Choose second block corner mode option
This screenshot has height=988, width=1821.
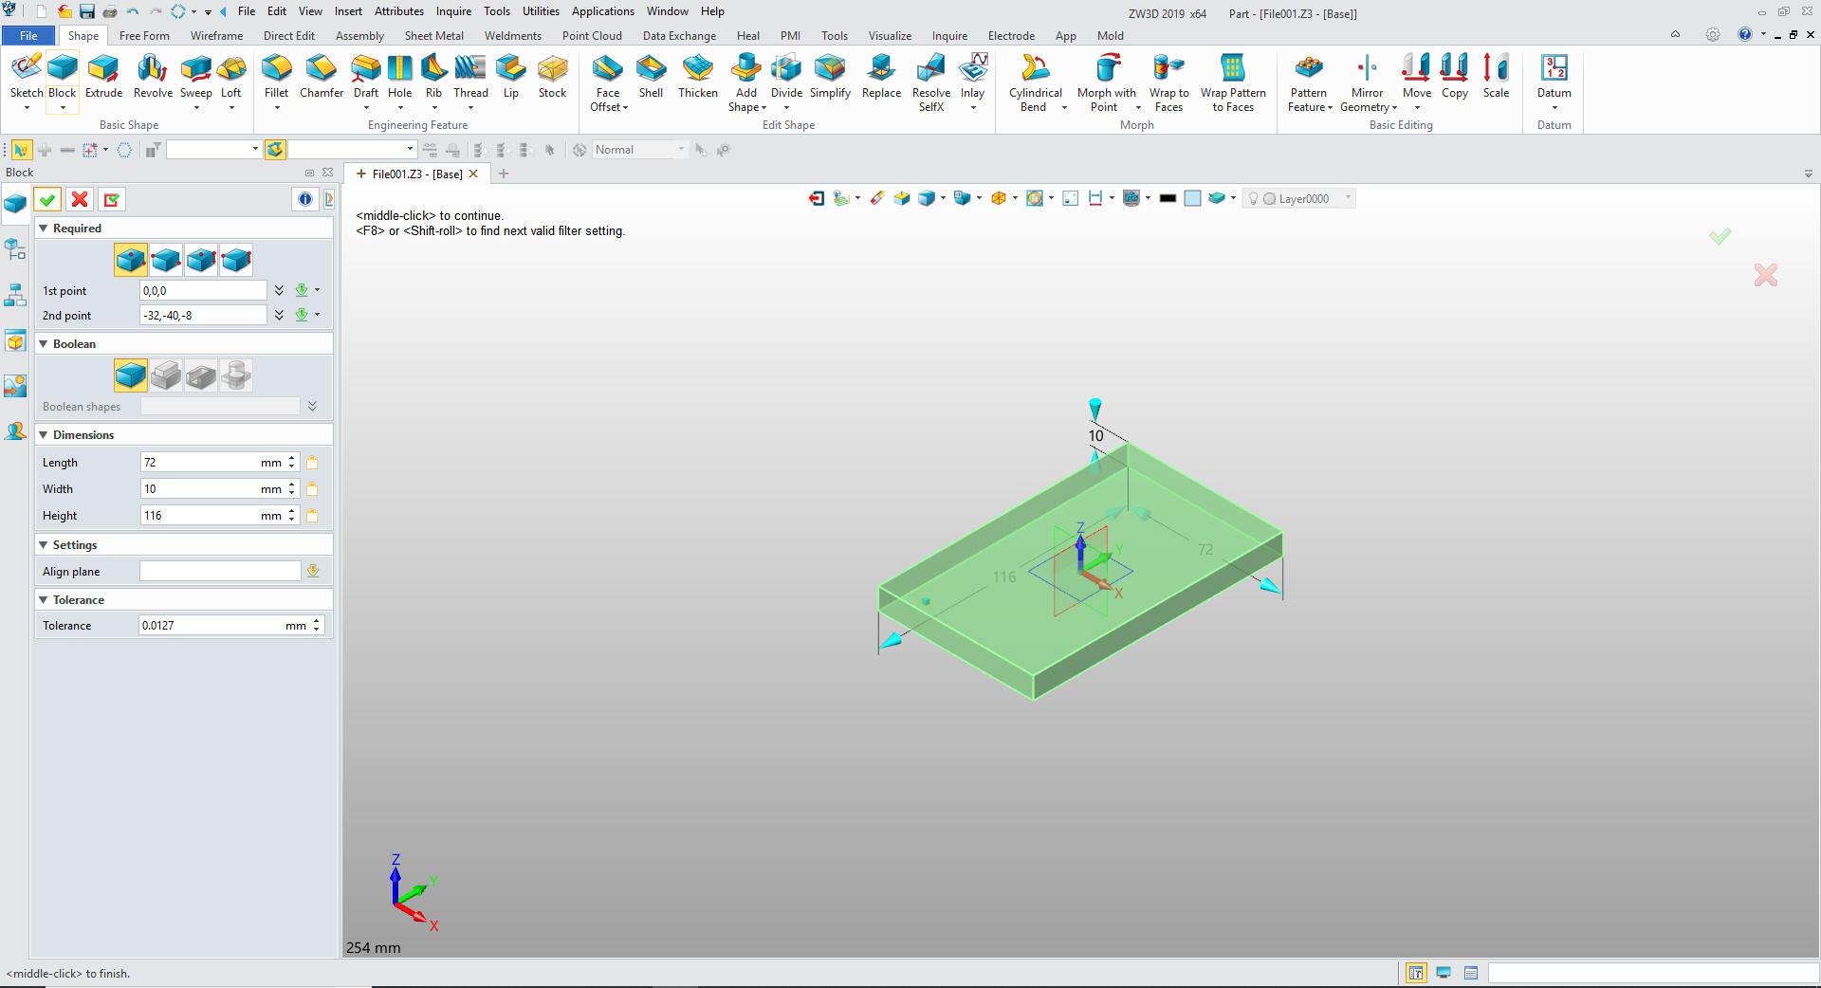click(166, 260)
